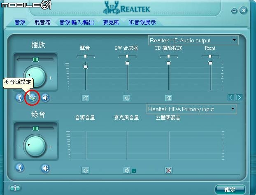Open the 3D音效展示 tab
This screenshot has height=195, width=256.
coord(142,22)
